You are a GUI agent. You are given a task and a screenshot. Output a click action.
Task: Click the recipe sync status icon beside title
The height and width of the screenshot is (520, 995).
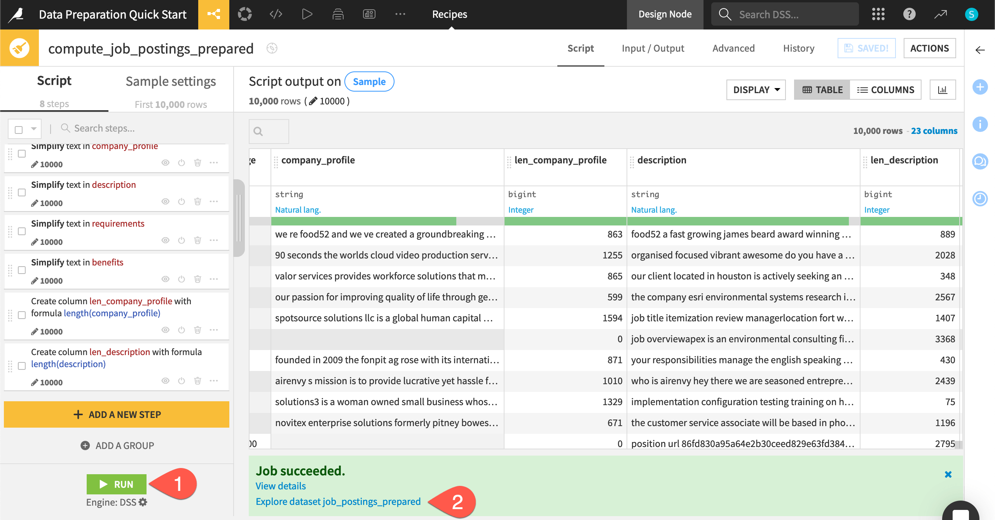point(272,48)
